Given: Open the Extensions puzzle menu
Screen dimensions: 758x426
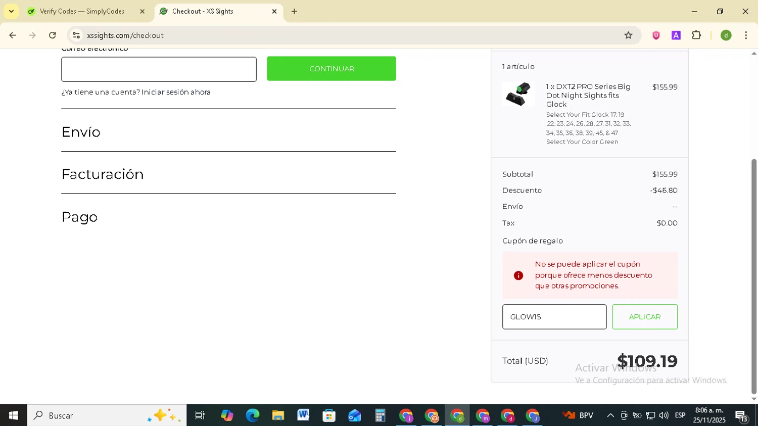Looking at the screenshot, I should pos(696,35).
